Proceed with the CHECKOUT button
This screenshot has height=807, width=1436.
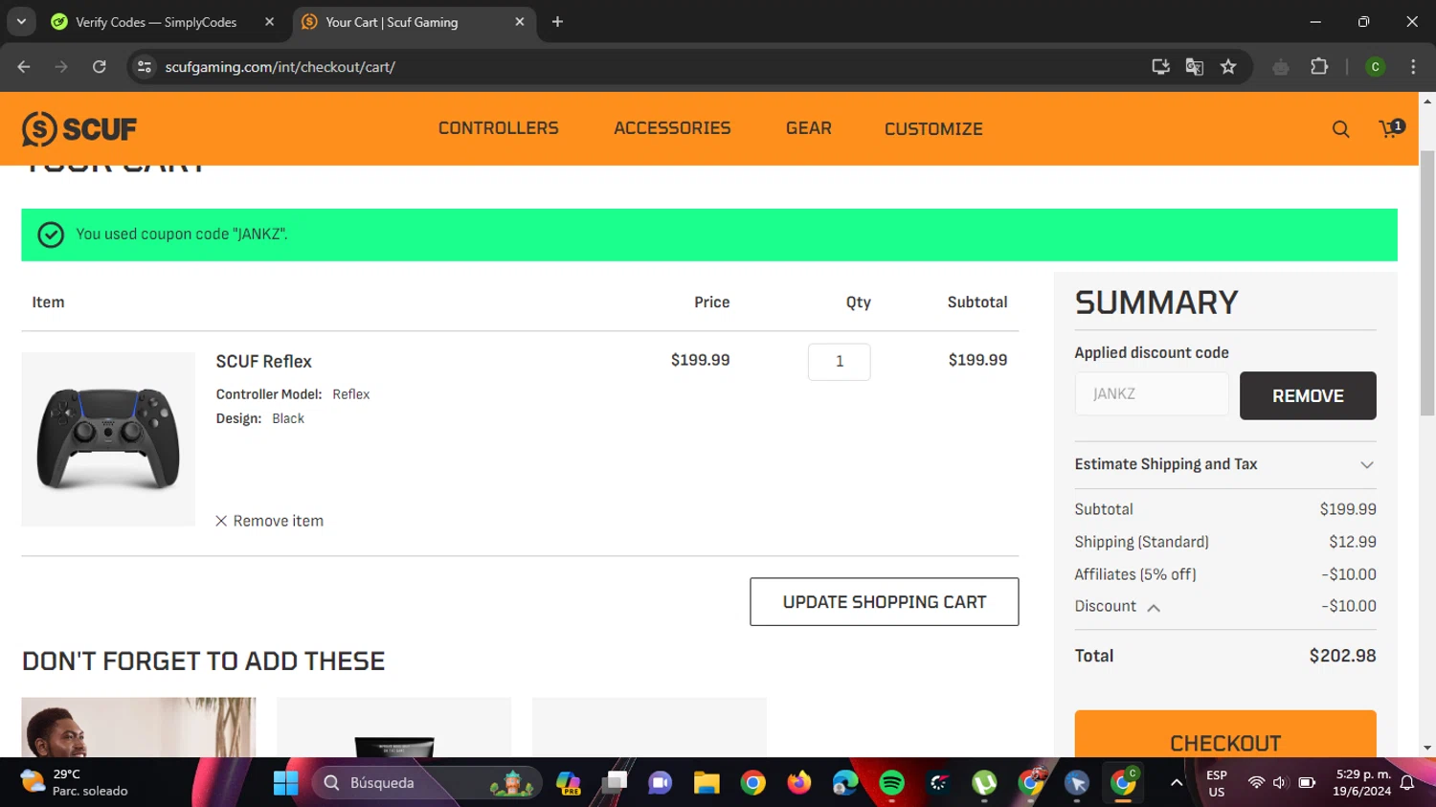[1225, 734]
